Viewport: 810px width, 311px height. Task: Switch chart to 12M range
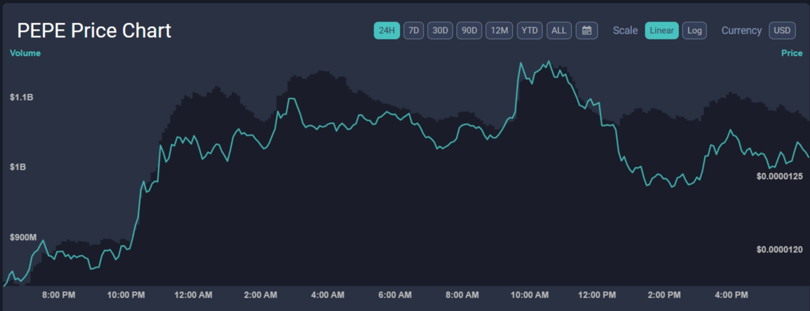pos(499,31)
